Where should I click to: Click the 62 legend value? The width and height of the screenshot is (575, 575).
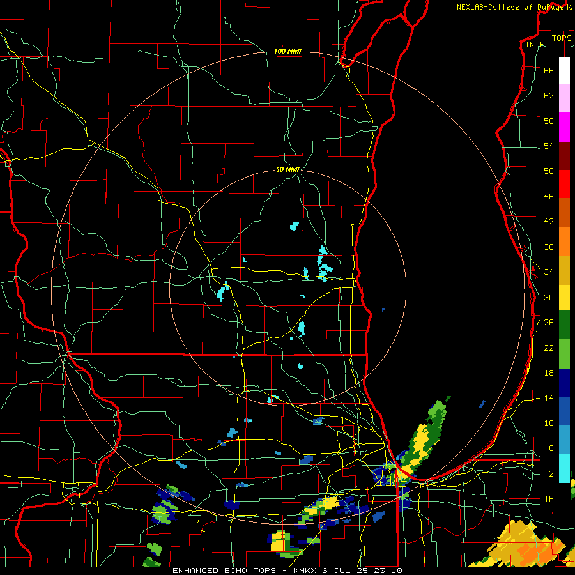pos(549,96)
